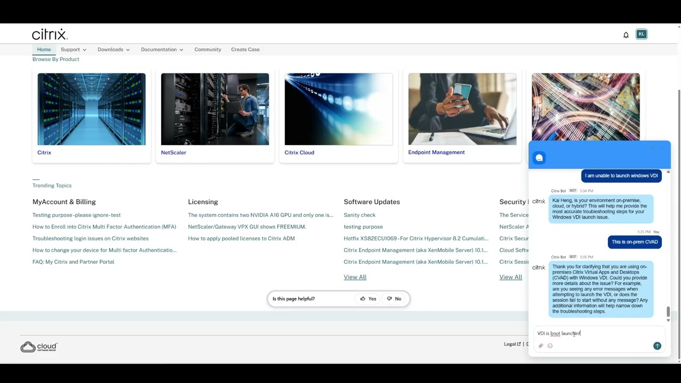Expand the Documentation menu

162,49
